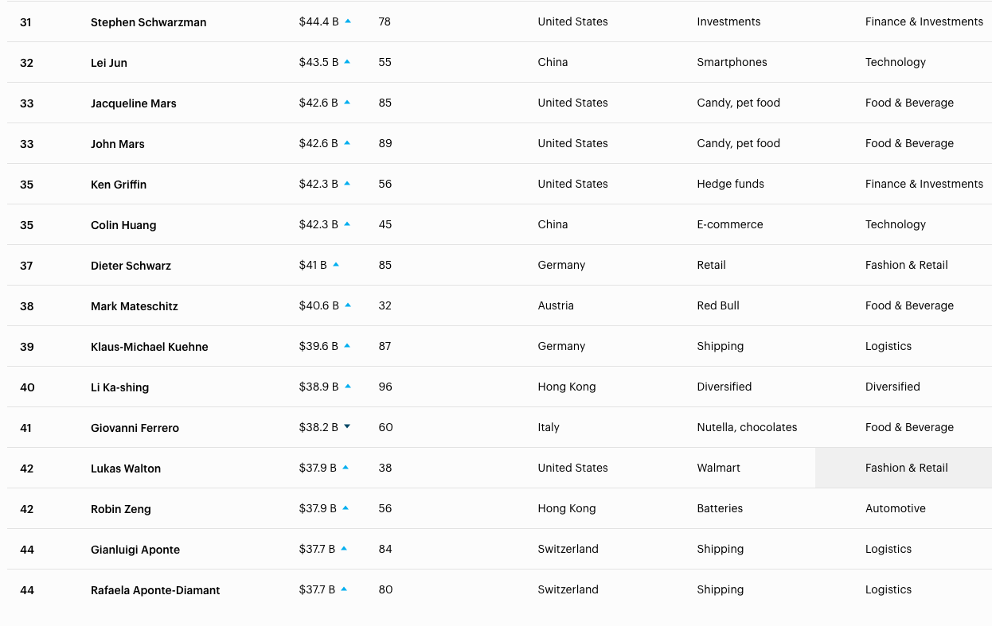Screen dimensions: 992x626
Task: Click the Red Bull source cell
Action: (718, 305)
